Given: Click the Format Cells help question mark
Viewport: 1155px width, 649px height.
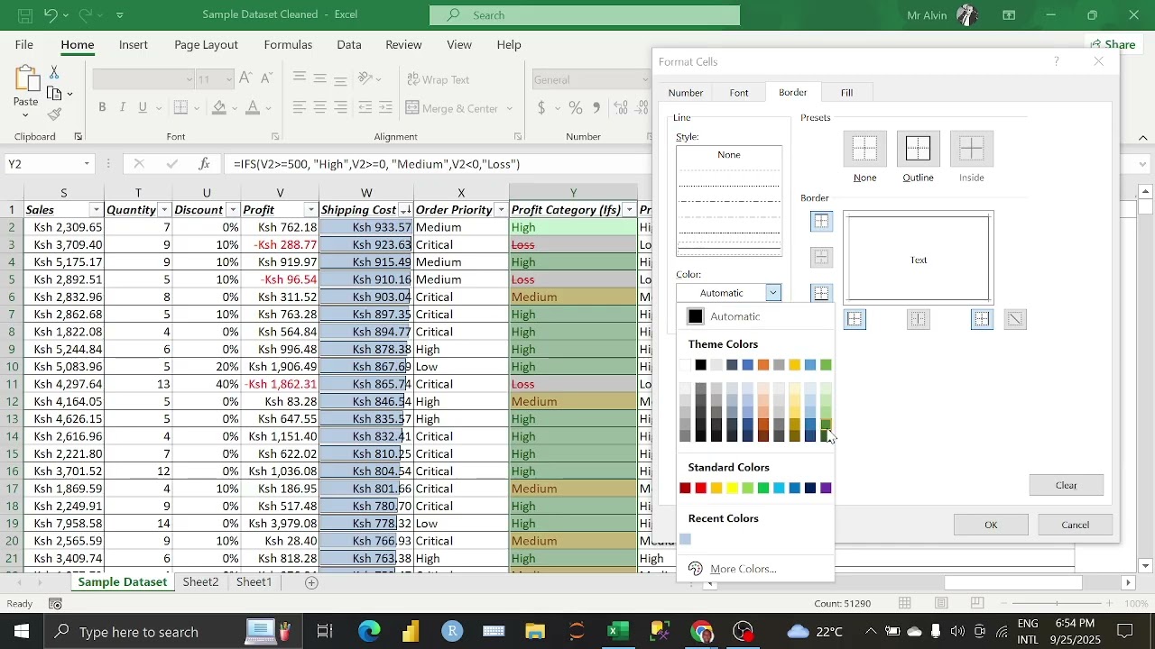Looking at the screenshot, I should point(1056,61).
